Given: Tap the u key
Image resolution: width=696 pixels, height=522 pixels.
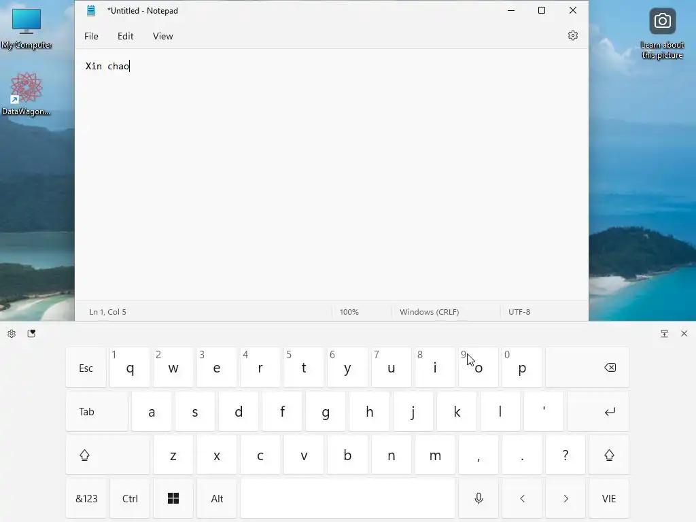Looking at the screenshot, I should pyautogui.click(x=391, y=368).
